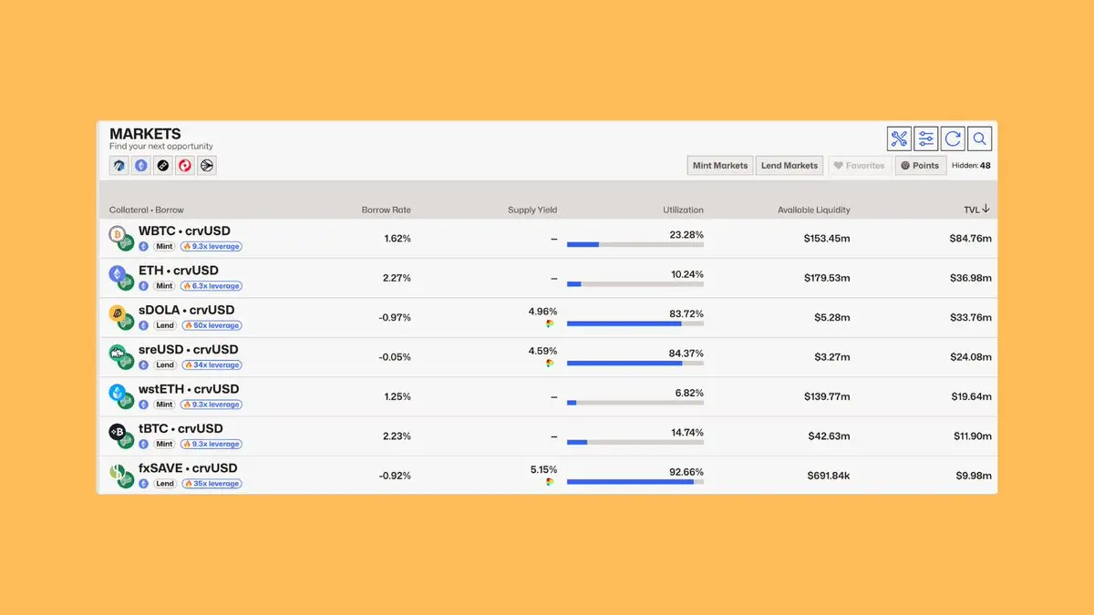Open the ETH • crvUSD market
This screenshot has width=1094, height=615.
pos(179,271)
